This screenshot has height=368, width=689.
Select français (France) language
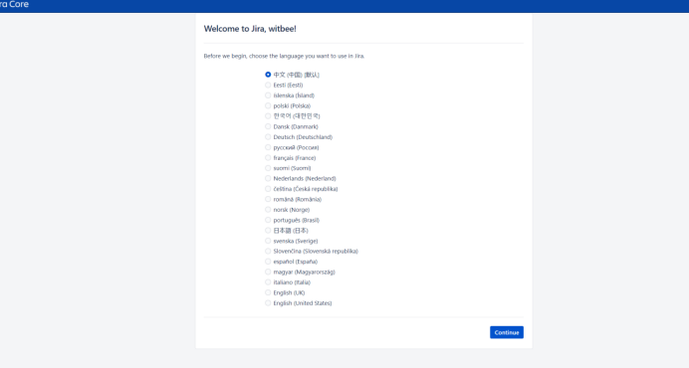[268, 158]
